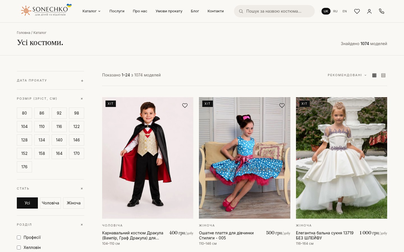Collapse the Розмір (зріст, см) filter
Viewport: 404px width, 252px height.
coord(50,99)
